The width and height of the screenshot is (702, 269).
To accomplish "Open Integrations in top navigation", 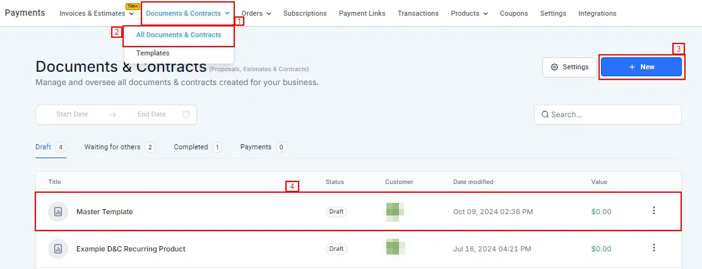I will (x=597, y=13).
